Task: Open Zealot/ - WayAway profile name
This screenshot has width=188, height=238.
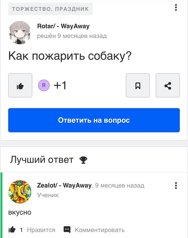Action: click(64, 185)
